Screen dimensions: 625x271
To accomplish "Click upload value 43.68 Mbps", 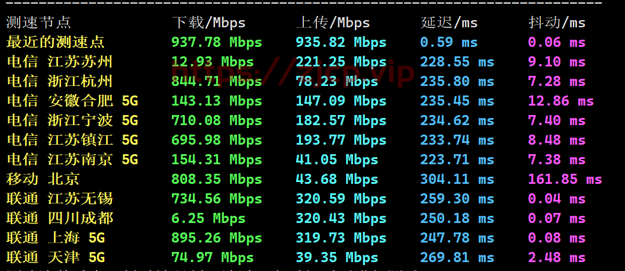I will (337, 179).
